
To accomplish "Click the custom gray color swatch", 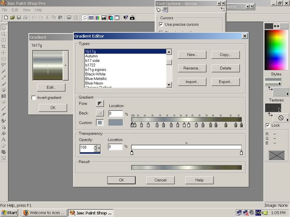I will pyautogui.click(x=116, y=123).
